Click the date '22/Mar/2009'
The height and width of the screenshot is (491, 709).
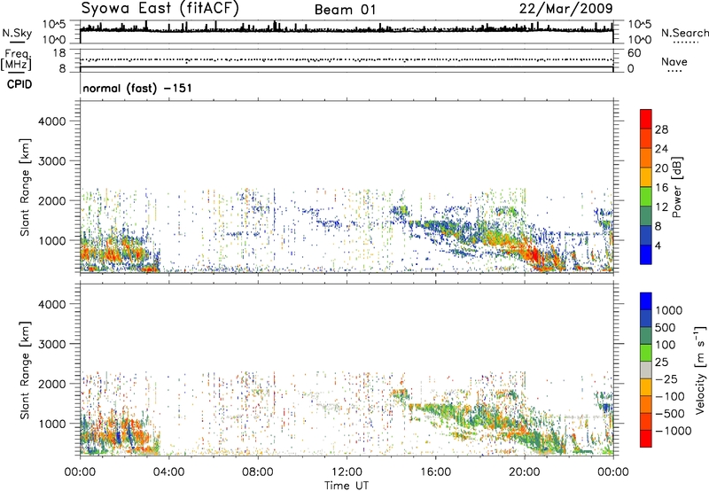click(x=566, y=9)
